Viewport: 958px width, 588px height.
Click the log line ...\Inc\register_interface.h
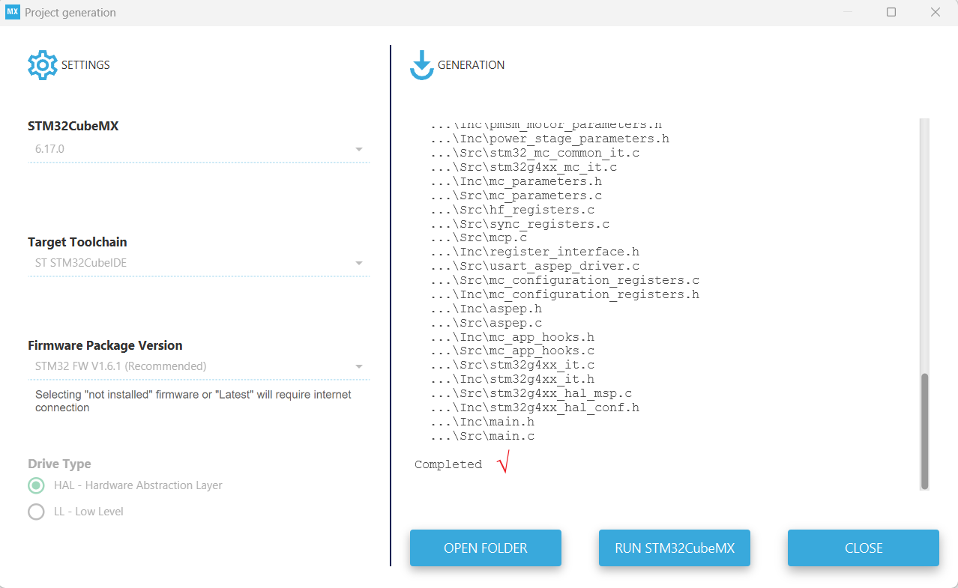point(535,252)
